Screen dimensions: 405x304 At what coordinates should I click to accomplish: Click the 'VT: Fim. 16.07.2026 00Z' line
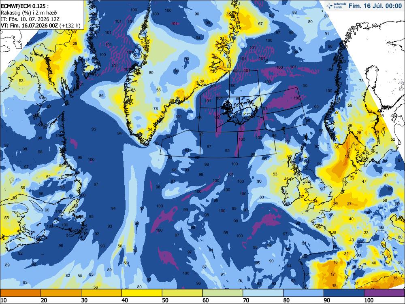coord(40,25)
